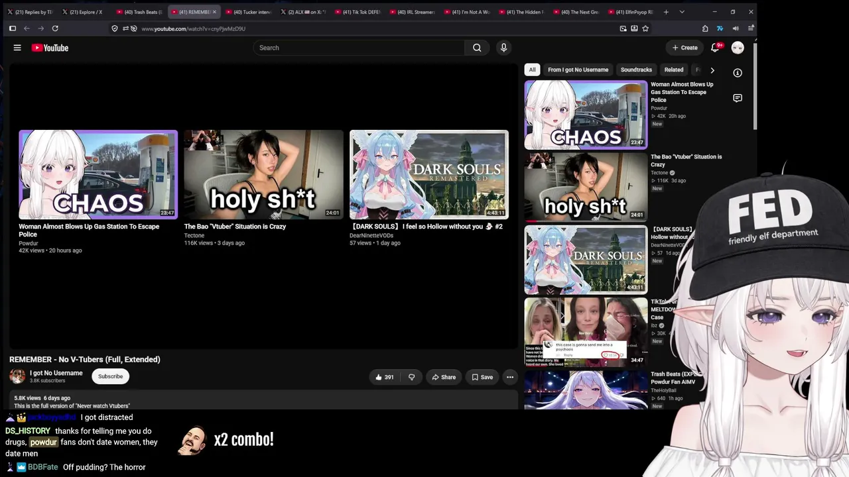Open sidebar CHAOS thumbnail video

[x=586, y=115]
